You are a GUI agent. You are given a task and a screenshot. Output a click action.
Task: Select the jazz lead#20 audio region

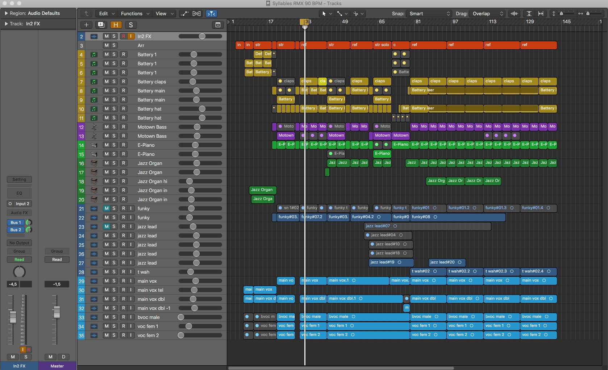pos(447,262)
